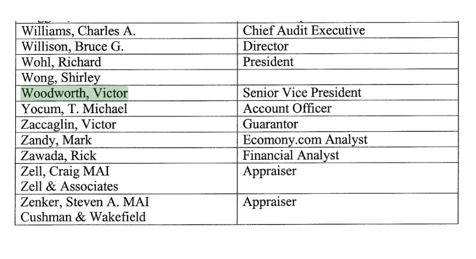
Task: Select the Cushman & Wakefield text
Action: pyautogui.click(x=83, y=217)
